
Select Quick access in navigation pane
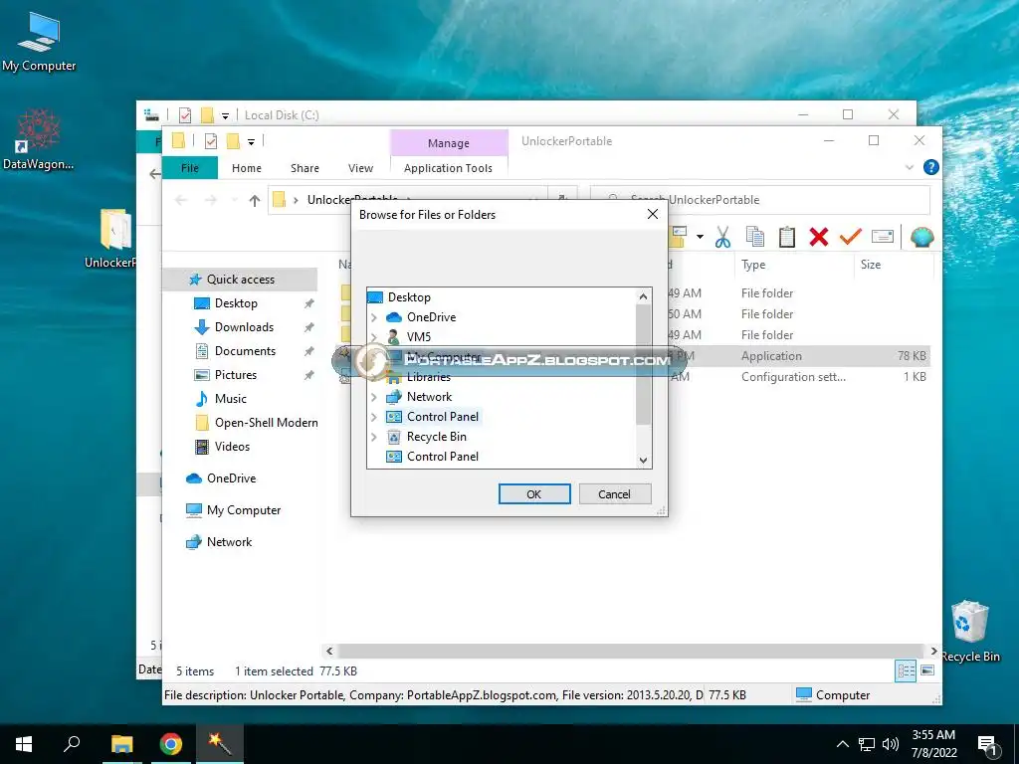click(241, 280)
